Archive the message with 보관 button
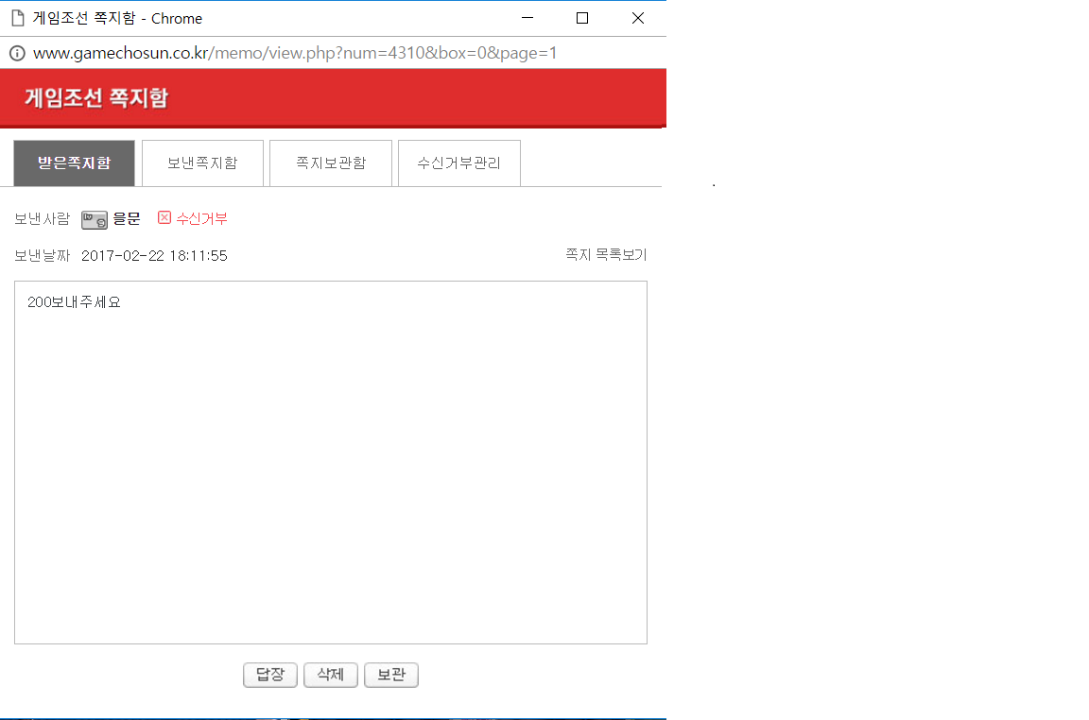Viewport: 1089px width, 720px height. [x=391, y=675]
